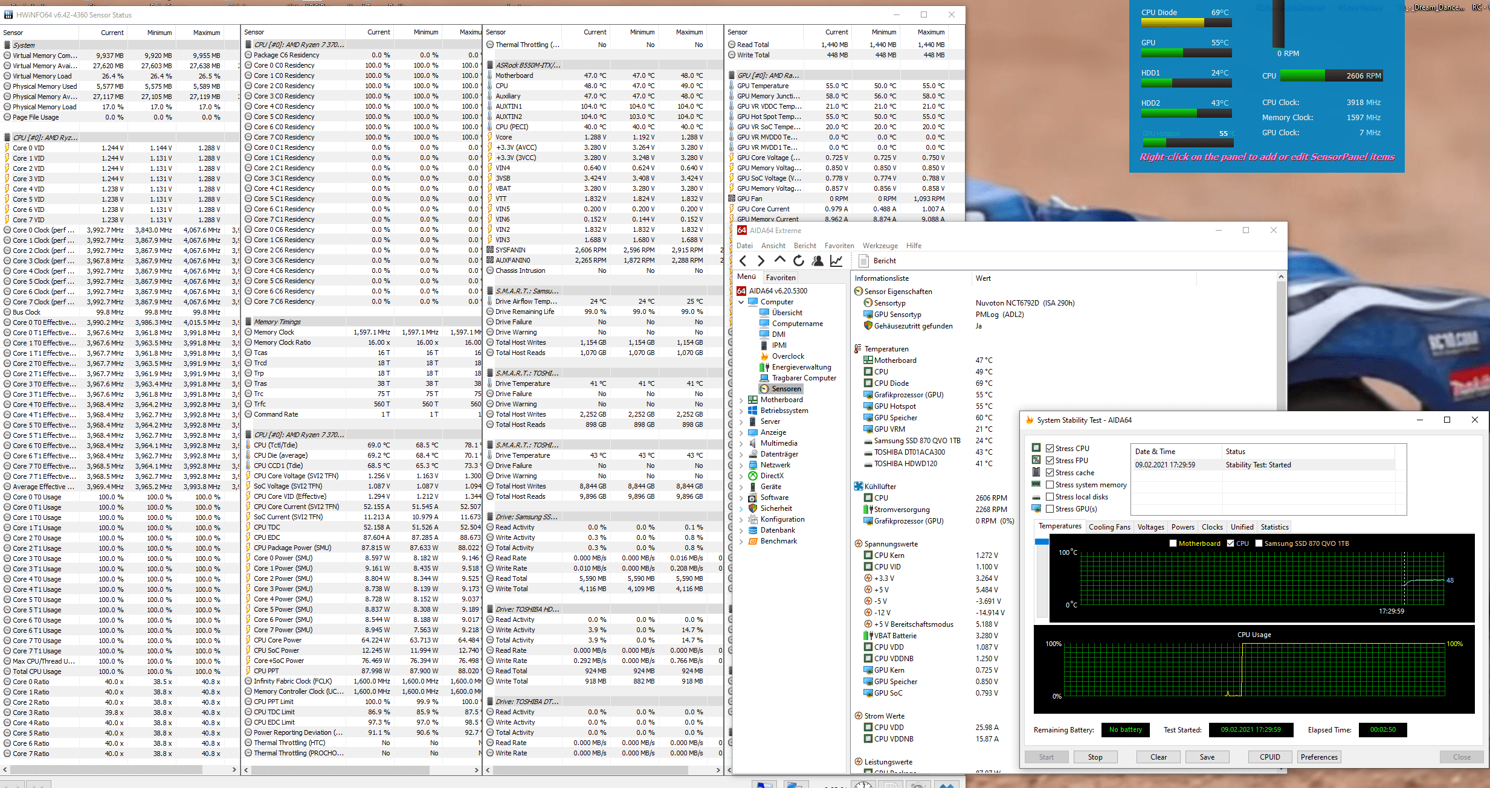Collapse the Computer tree node
This screenshot has height=788, width=1490.
[x=741, y=302]
